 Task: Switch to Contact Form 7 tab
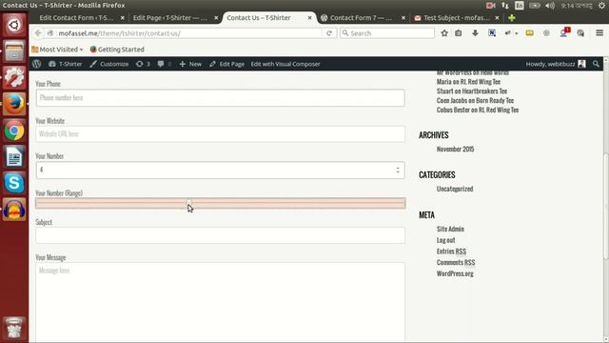362,18
